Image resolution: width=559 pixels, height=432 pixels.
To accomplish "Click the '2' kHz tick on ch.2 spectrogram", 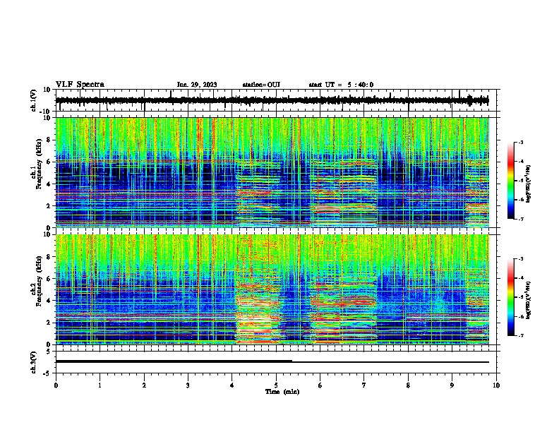I will click(49, 323).
